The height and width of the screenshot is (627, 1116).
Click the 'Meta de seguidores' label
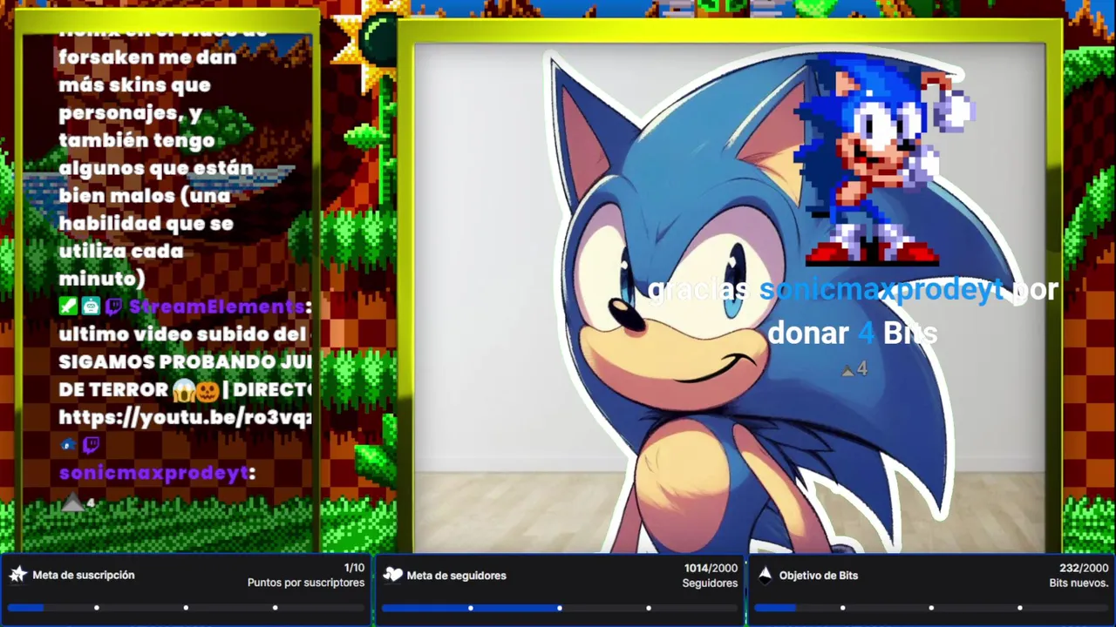pyautogui.click(x=456, y=575)
